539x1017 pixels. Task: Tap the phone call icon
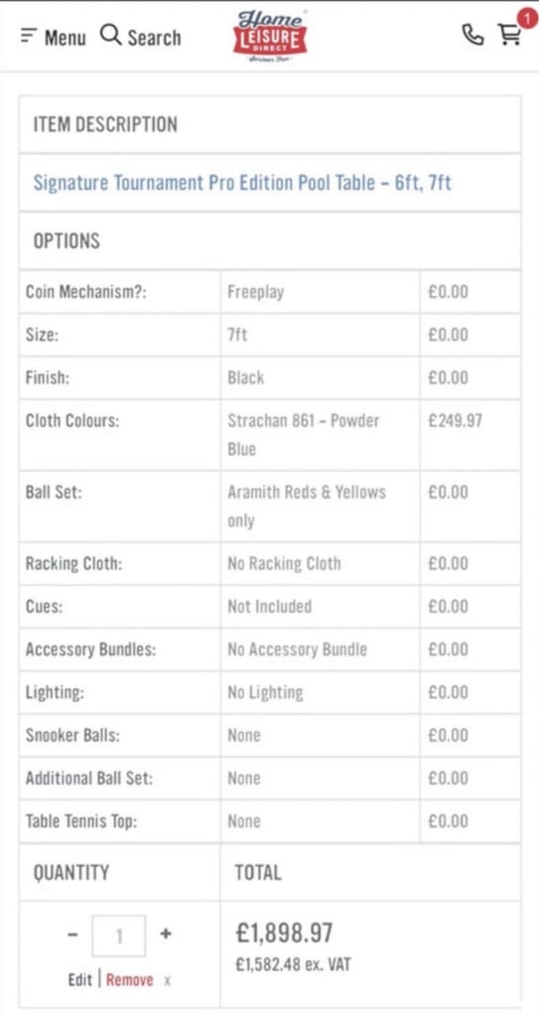(x=472, y=35)
